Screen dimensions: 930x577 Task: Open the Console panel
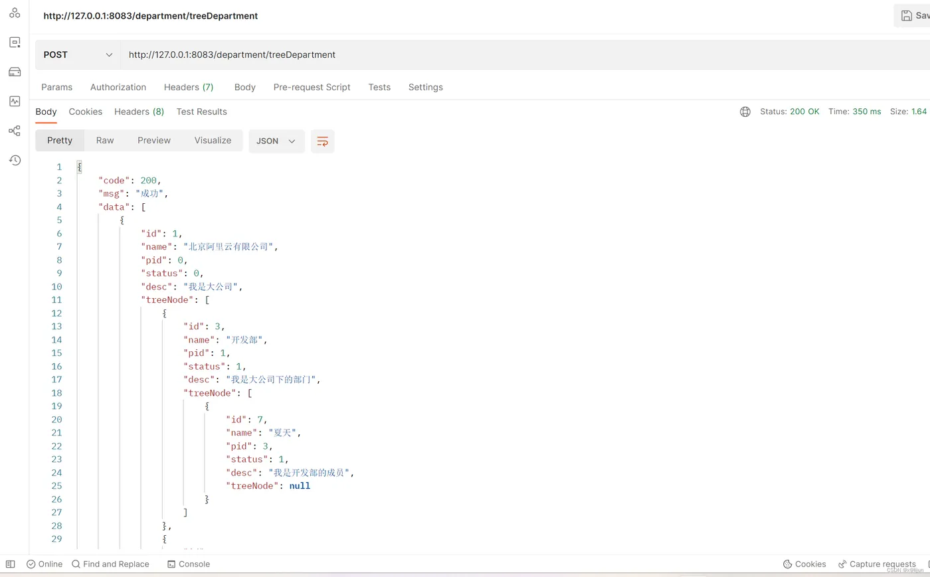pos(189,564)
